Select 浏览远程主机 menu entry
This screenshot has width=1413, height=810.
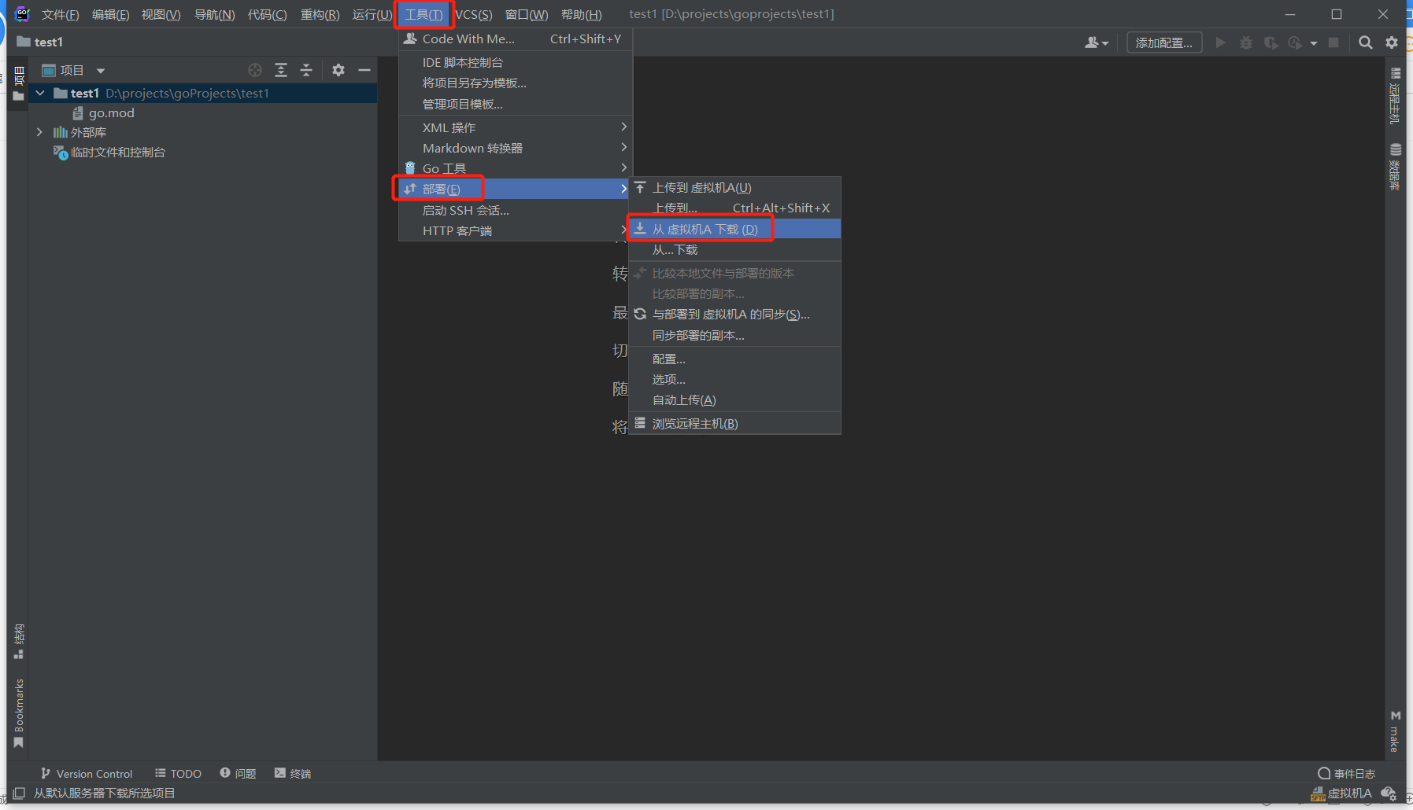pos(735,423)
